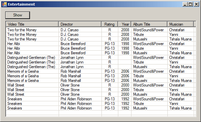Click the Album Title column header

[149, 24]
